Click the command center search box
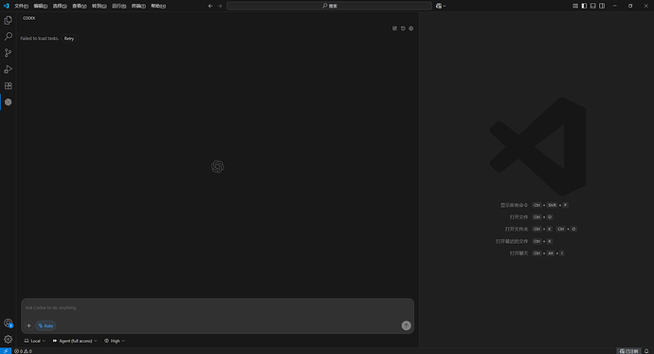This screenshot has height=354, width=654. (329, 6)
